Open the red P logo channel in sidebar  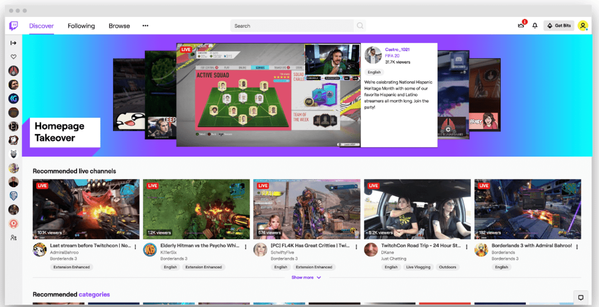[x=14, y=224]
